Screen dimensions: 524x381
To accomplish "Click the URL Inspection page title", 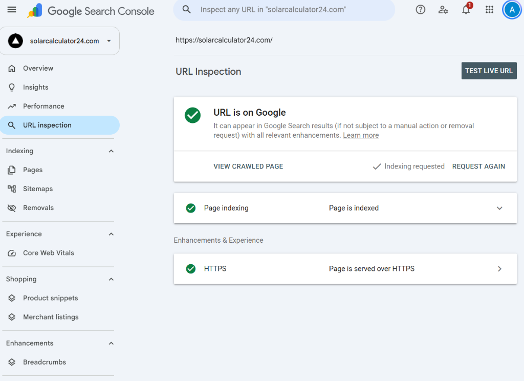I will coord(209,72).
